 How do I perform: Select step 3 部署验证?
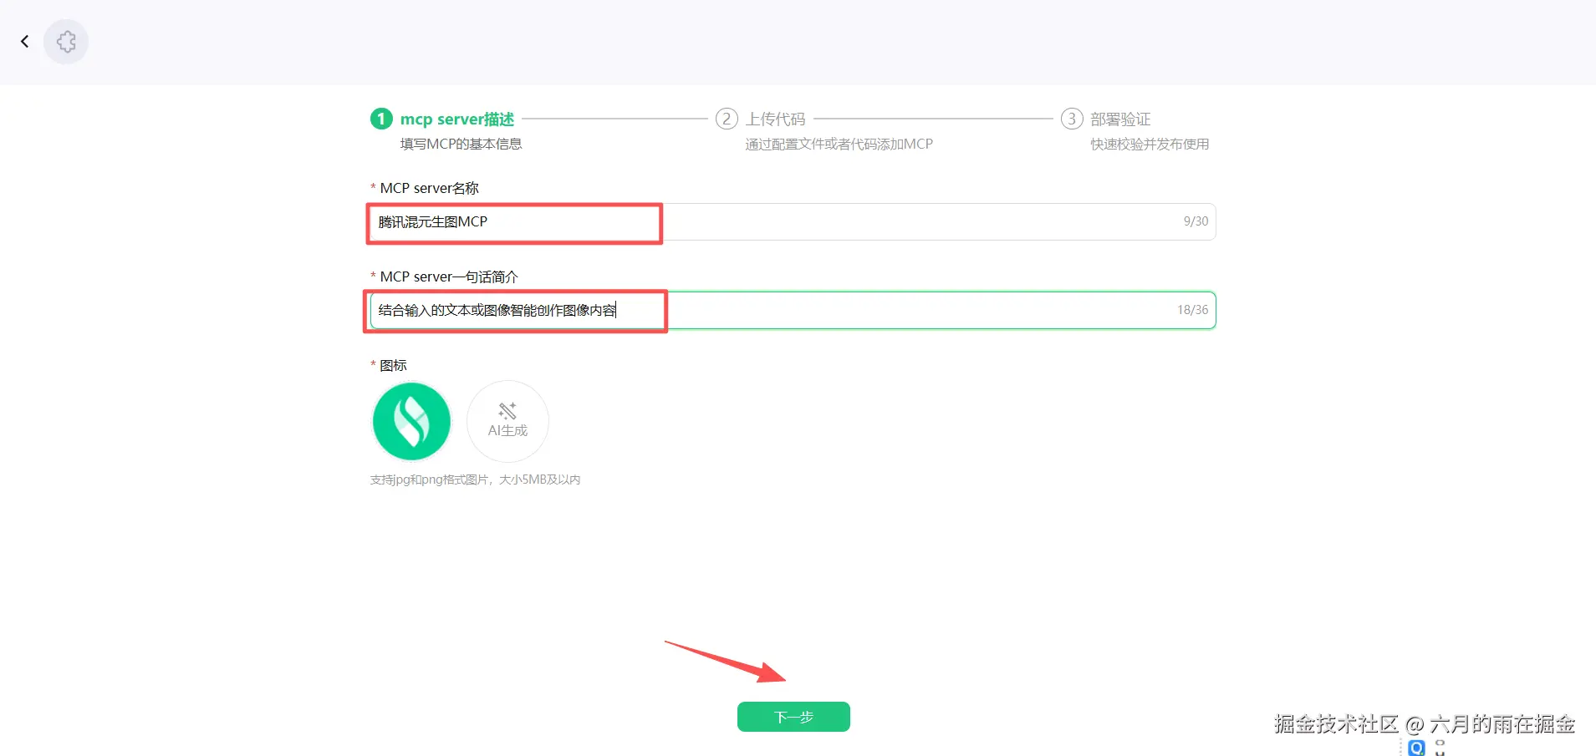[x=1106, y=119]
